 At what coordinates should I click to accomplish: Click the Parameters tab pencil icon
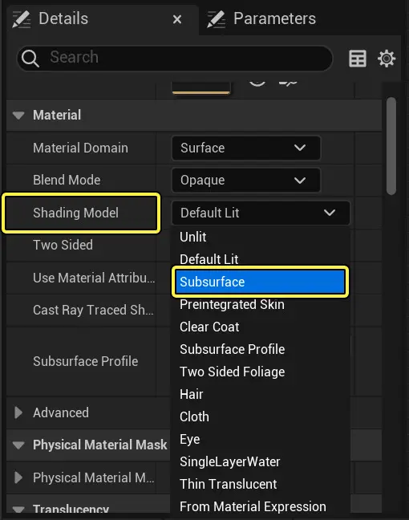(x=216, y=19)
